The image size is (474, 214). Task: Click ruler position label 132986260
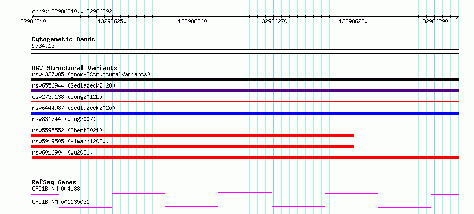pyautogui.click(x=193, y=21)
